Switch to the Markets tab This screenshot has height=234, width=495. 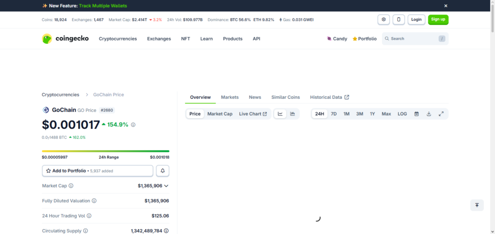point(230,97)
